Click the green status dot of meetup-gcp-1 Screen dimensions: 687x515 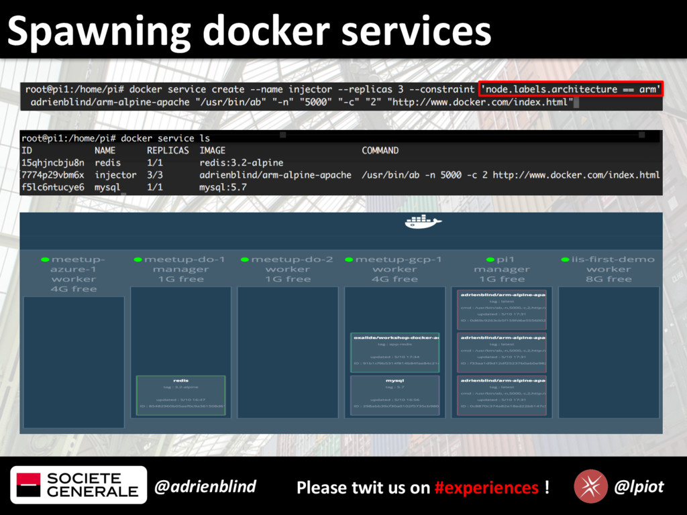pos(349,260)
